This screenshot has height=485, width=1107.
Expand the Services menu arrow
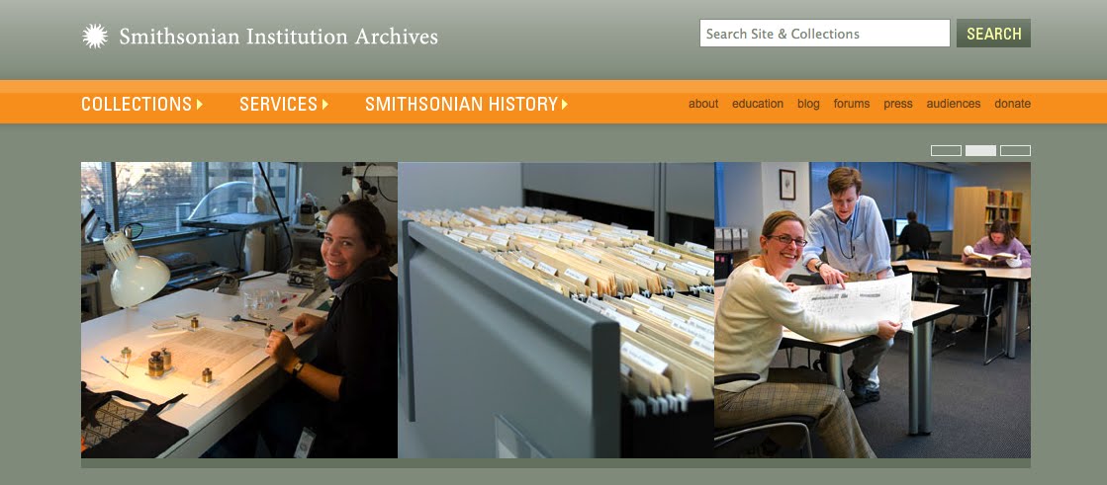point(325,105)
